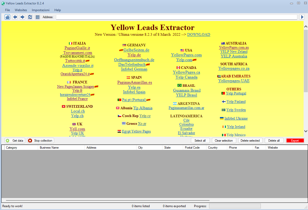The height and width of the screenshot is (210, 308).
Task: Click the Back arrow icon
Action: coord(15,17)
